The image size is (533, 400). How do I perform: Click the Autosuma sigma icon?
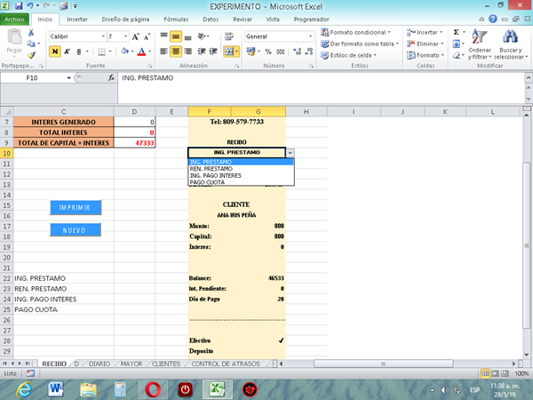click(457, 31)
